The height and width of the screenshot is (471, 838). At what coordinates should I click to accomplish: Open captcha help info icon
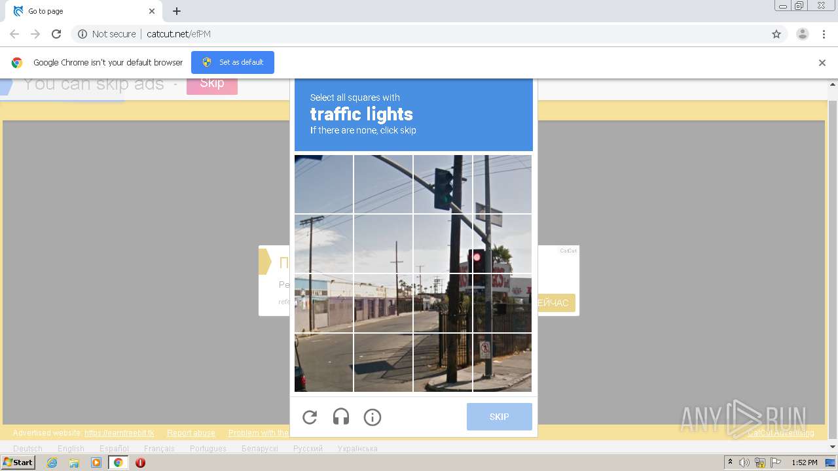tap(373, 417)
